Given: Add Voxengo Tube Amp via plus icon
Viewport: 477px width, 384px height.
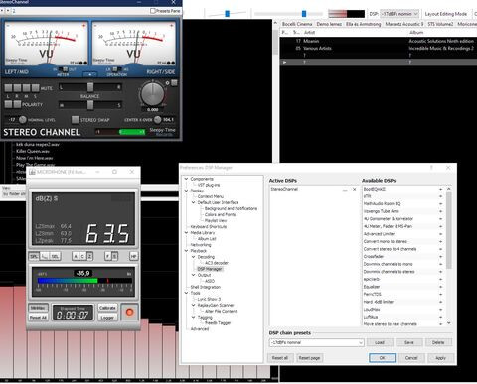Looking at the screenshot, I should point(441,211).
